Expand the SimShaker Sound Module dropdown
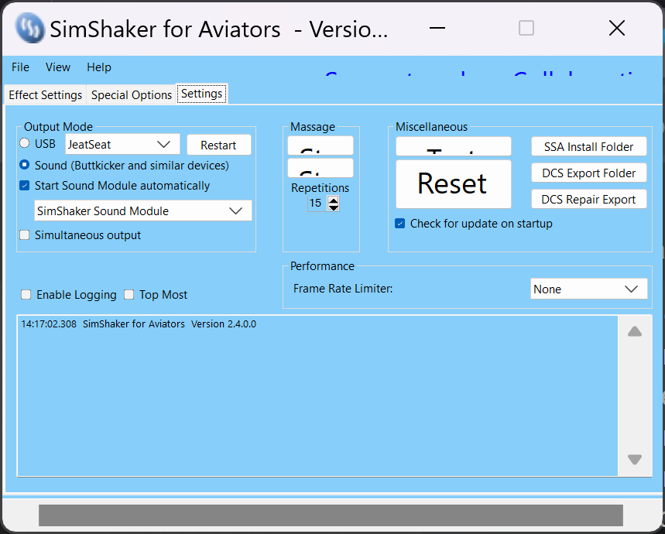This screenshot has width=665, height=534. (143, 211)
